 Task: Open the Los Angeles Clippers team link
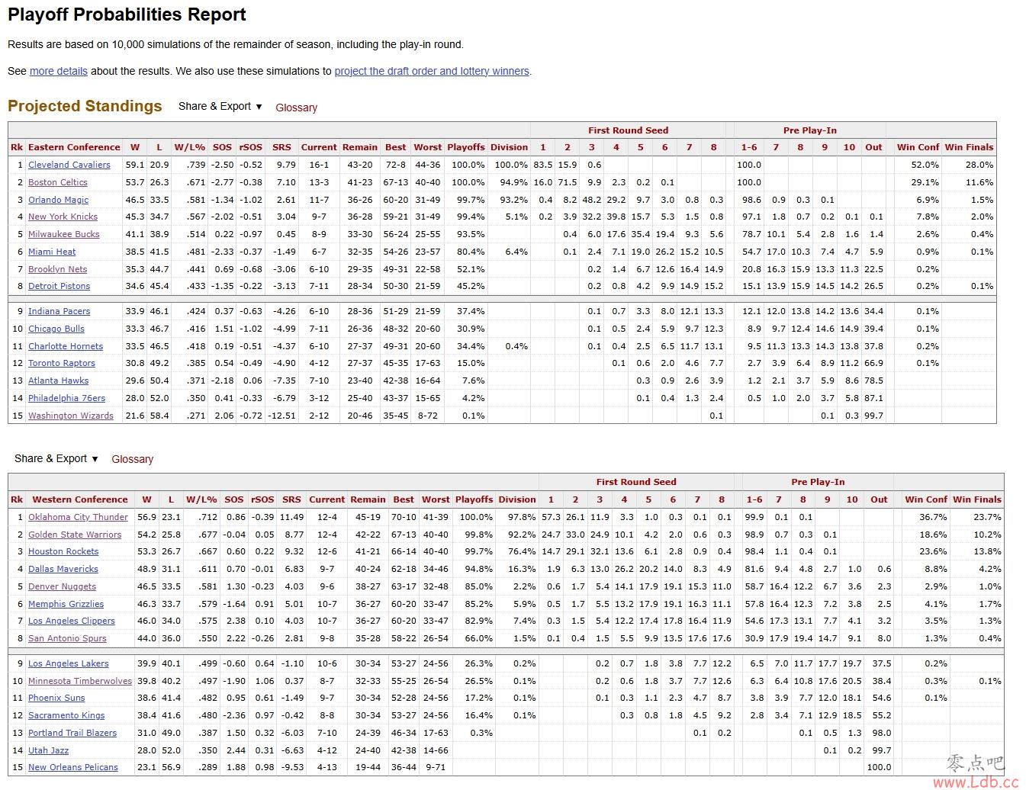(72, 621)
